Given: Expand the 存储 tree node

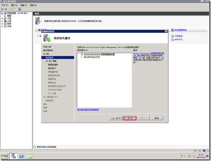Looking at the screenshot, I should click(2, 26).
